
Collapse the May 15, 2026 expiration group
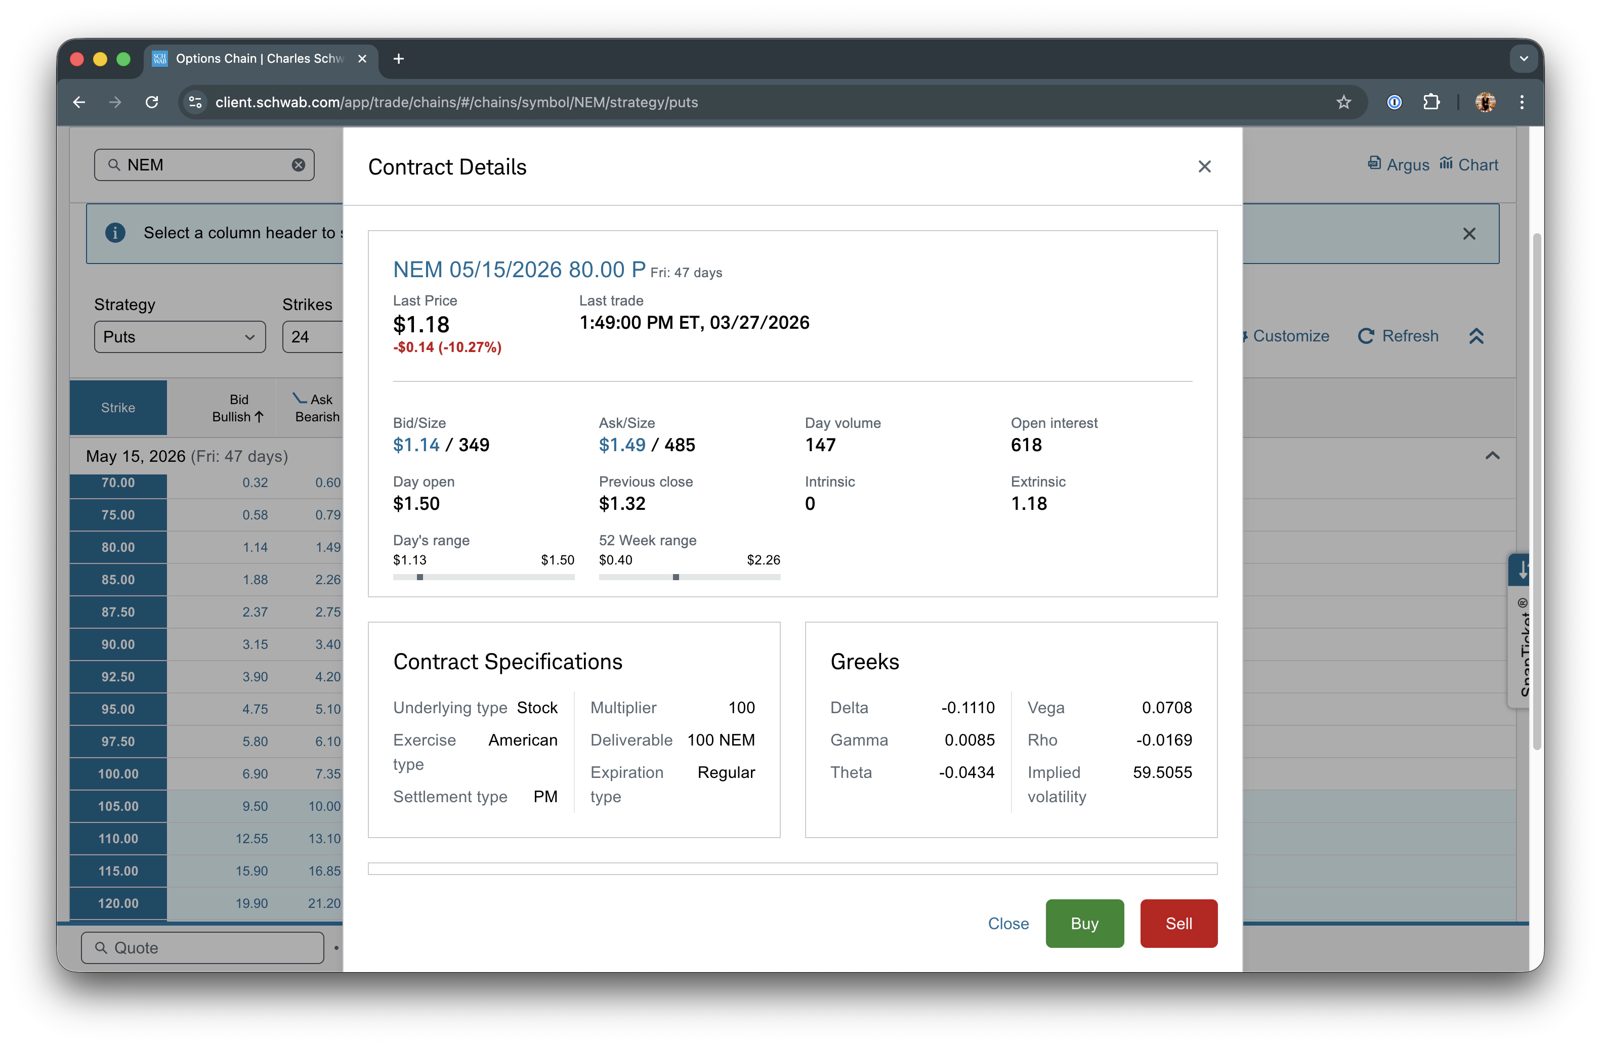[1492, 456]
